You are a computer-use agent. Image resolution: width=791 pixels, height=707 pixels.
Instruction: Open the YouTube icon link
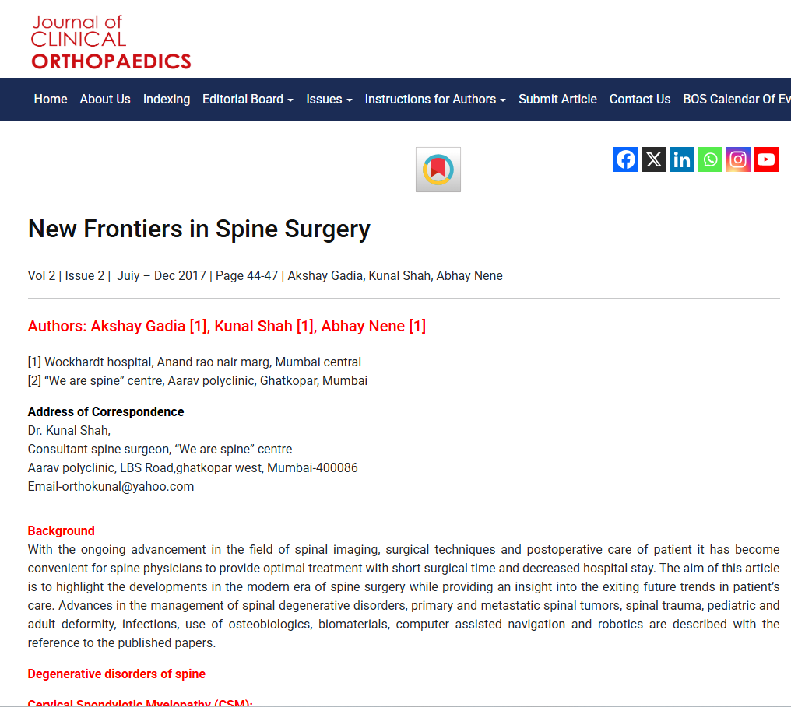(766, 159)
